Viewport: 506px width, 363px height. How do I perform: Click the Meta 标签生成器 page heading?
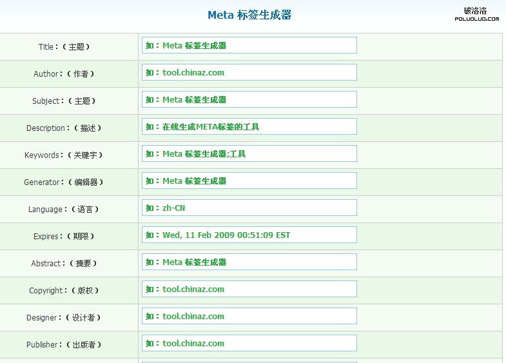tap(249, 15)
